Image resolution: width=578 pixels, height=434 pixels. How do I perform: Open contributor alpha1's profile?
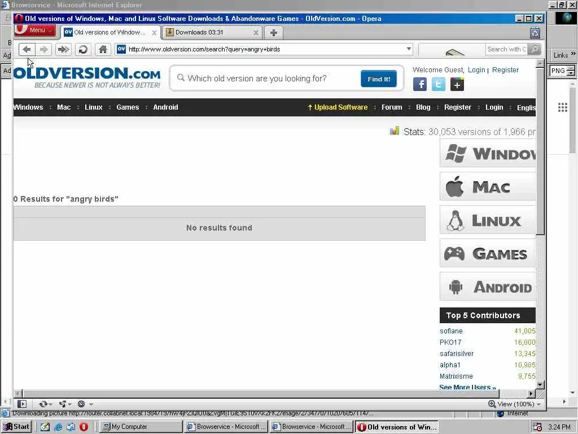coord(450,365)
